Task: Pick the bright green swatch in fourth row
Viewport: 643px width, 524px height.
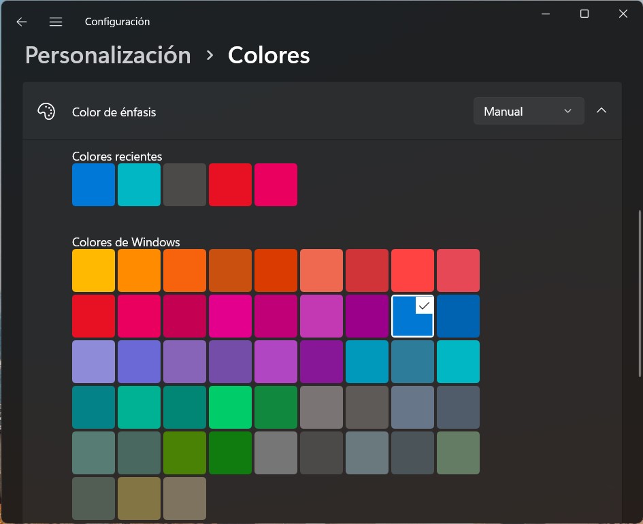Action: pos(230,407)
